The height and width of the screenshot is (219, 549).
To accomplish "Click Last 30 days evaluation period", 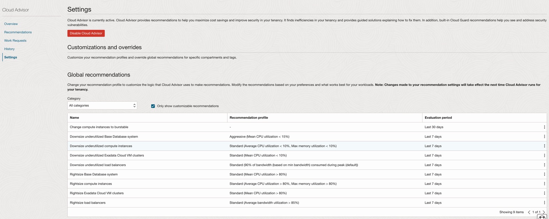I will click(x=434, y=127).
